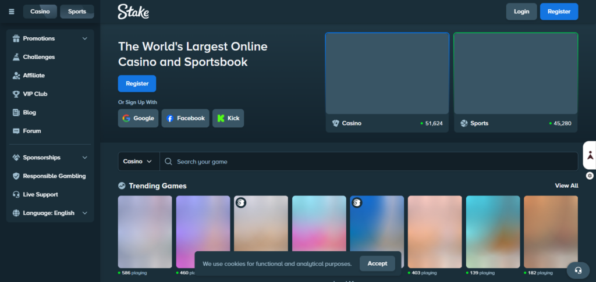Click the header Register button

(559, 12)
